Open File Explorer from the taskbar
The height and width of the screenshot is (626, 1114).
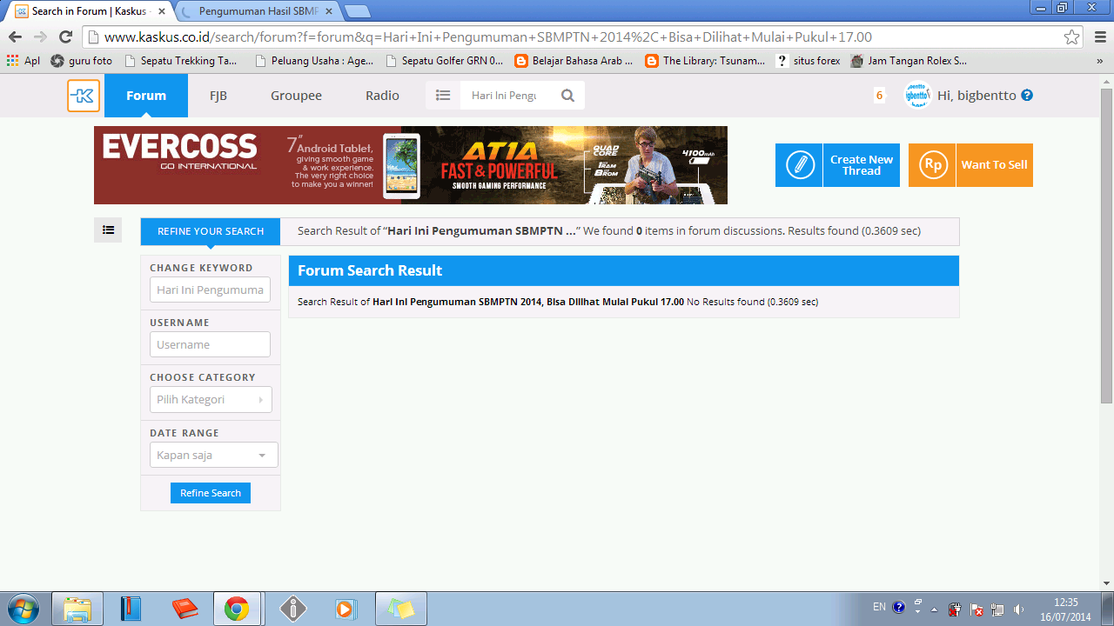pyautogui.click(x=77, y=609)
